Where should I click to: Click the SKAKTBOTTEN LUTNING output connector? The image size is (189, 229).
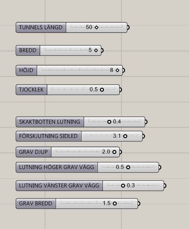coord(146,122)
